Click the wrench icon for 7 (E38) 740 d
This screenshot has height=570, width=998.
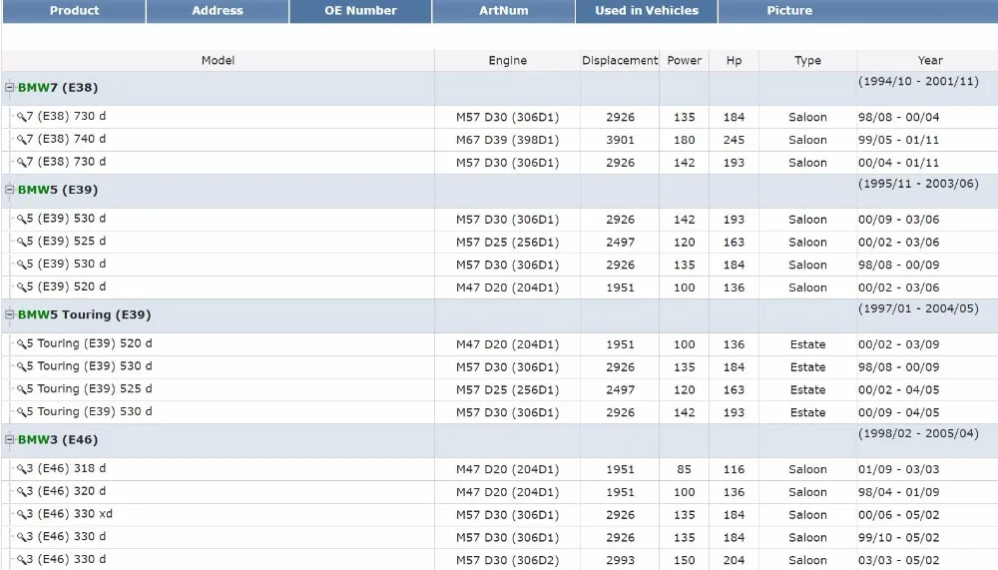[22, 140]
